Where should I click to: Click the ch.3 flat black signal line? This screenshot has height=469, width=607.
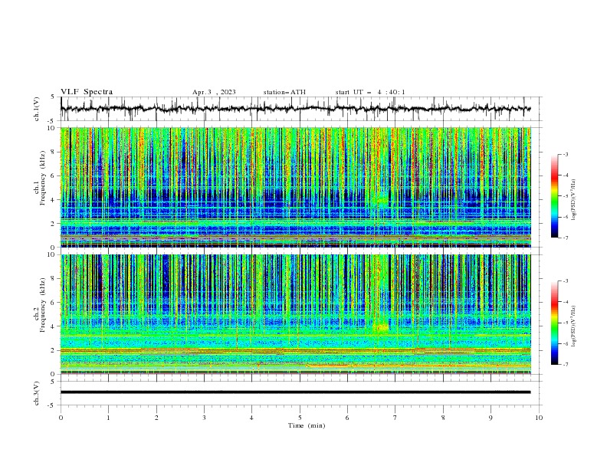click(295, 392)
